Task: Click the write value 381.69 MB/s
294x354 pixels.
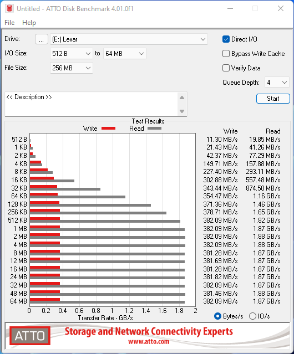Action: (220, 261)
